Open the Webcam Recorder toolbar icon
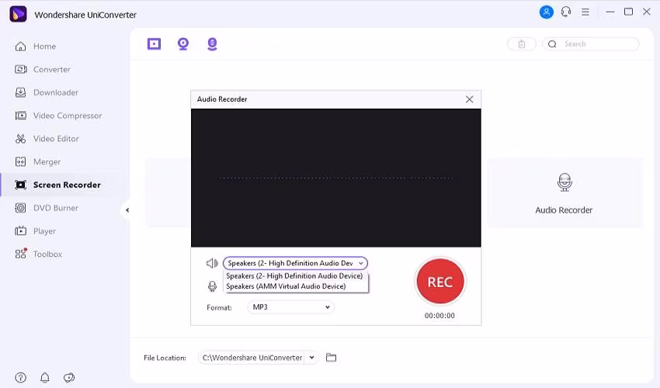The image size is (660, 388). [183, 43]
